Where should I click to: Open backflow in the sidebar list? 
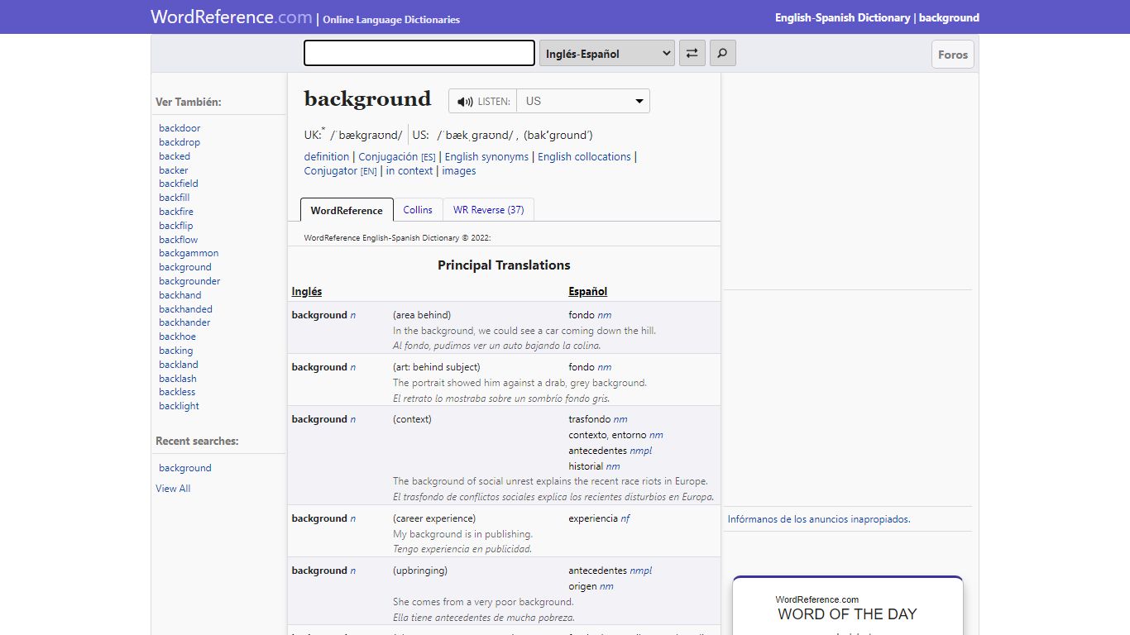(179, 240)
